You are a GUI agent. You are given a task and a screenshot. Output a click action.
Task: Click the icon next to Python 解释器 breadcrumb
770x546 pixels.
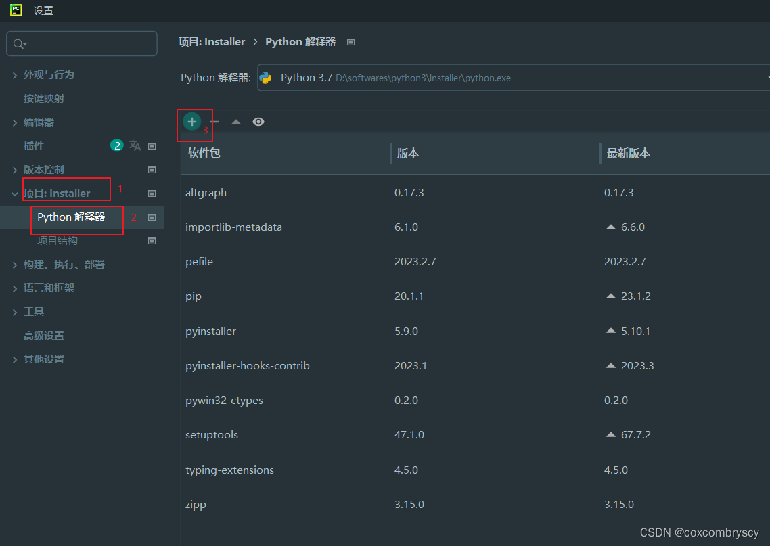click(350, 42)
